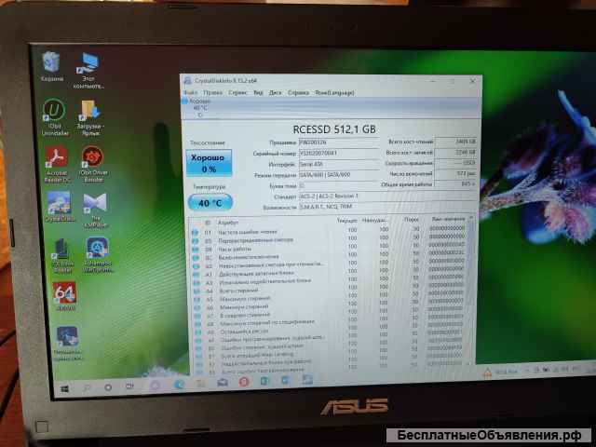Click the ACS-2 standard field
The width and height of the screenshot is (596, 447).
387,196
